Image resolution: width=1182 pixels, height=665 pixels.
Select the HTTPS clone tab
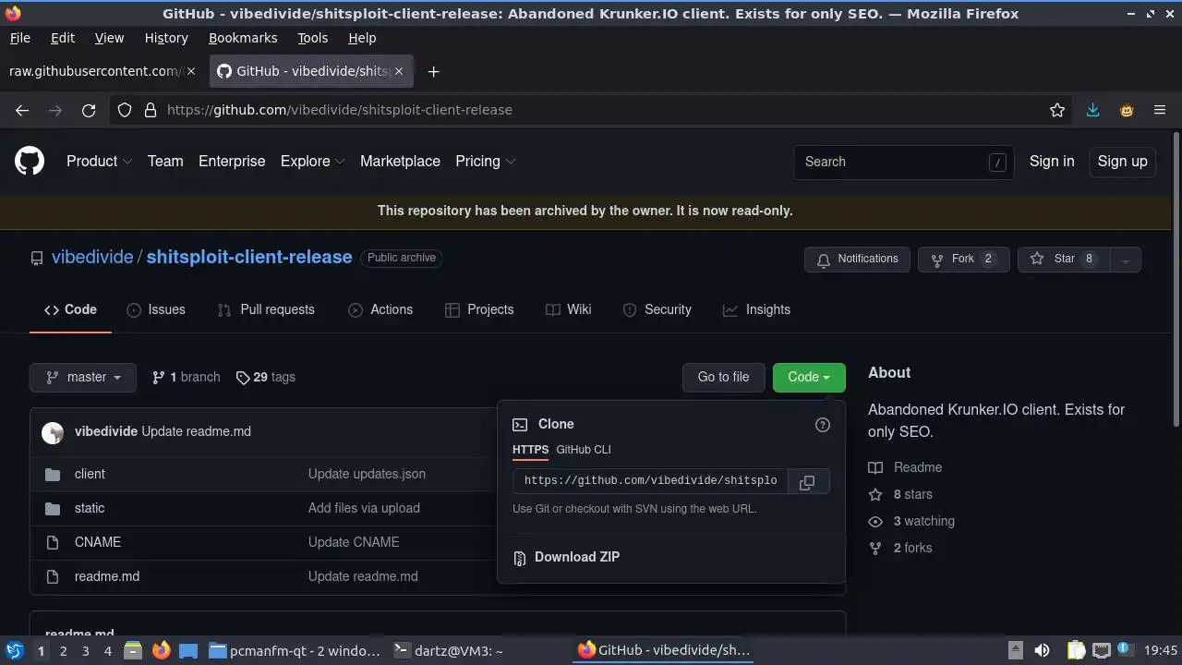click(530, 450)
